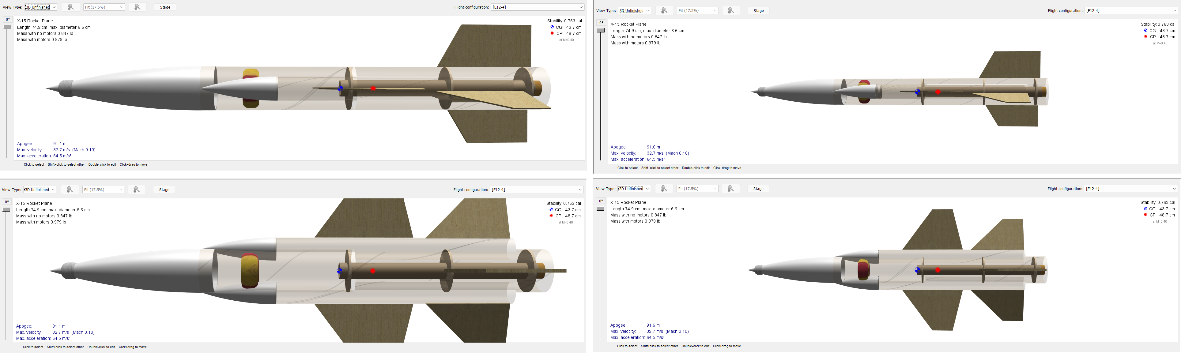
Task: Click yellow parachute inside top-right rocket body
Action: [864, 92]
